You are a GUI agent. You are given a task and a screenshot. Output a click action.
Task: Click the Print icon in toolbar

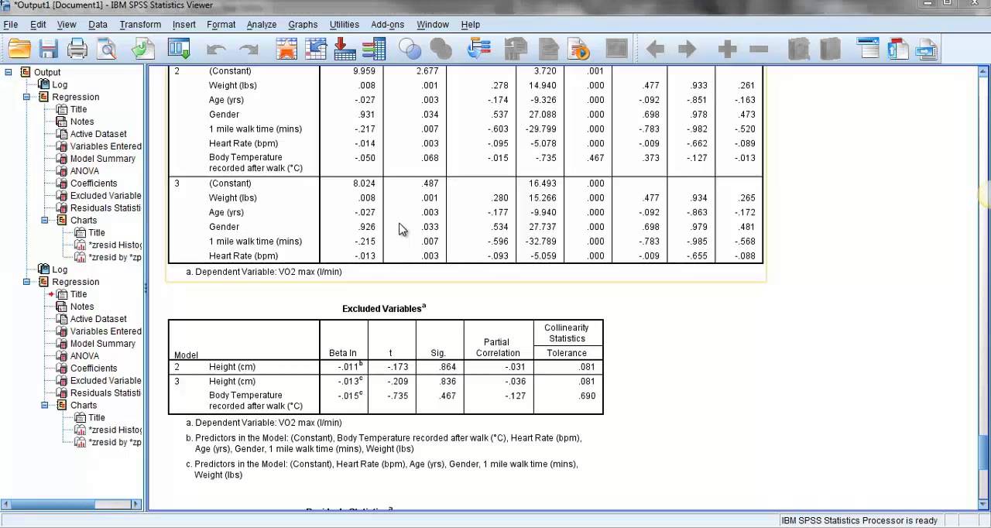(77, 50)
